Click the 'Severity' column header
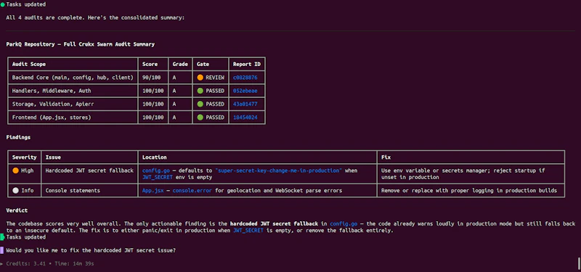The height and width of the screenshot is (272, 581). (x=25, y=157)
